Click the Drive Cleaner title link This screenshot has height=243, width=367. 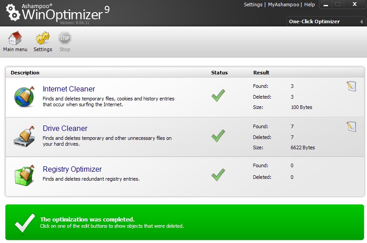65,128
